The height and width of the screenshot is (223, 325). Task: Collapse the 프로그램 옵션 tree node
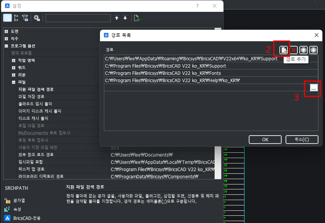click(x=7, y=46)
